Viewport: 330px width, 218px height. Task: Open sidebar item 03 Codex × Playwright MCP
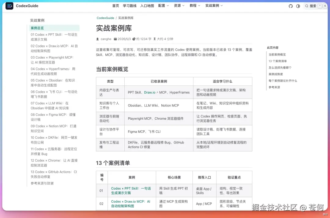pos(54,60)
